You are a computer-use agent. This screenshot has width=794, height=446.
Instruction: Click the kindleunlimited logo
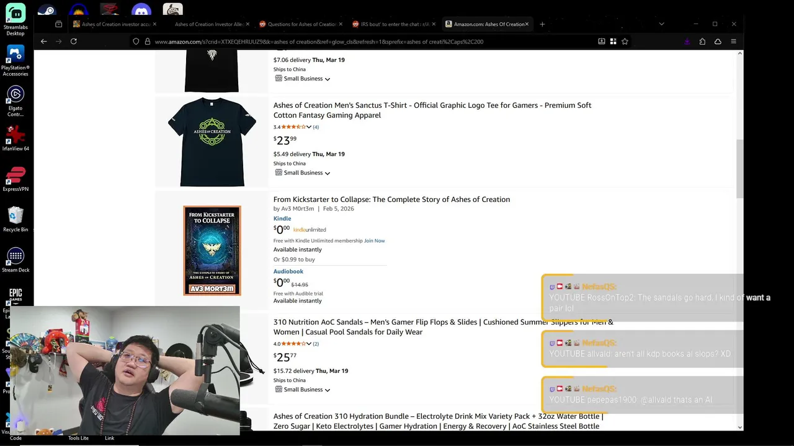tap(310, 230)
